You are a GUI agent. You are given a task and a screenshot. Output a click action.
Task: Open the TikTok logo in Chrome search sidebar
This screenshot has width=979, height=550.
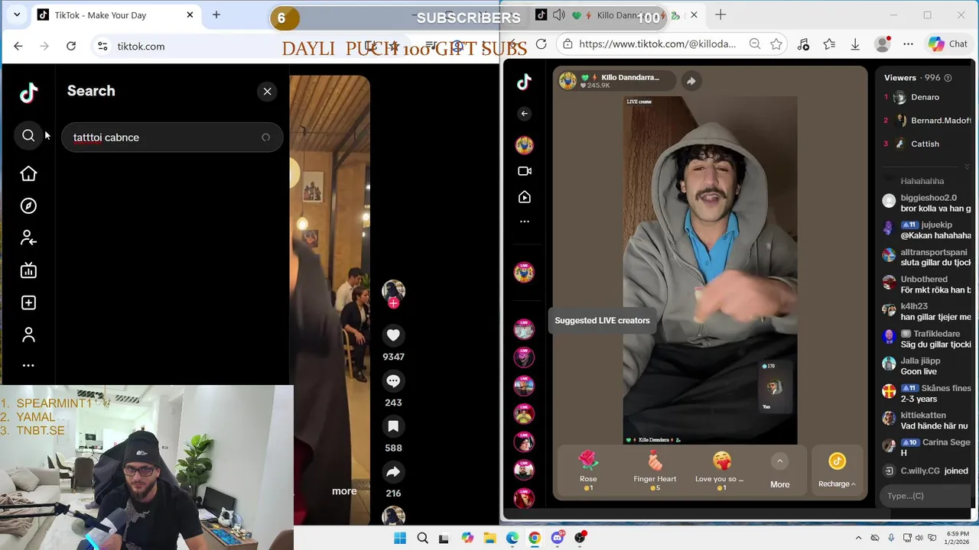click(x=28, y=93)
